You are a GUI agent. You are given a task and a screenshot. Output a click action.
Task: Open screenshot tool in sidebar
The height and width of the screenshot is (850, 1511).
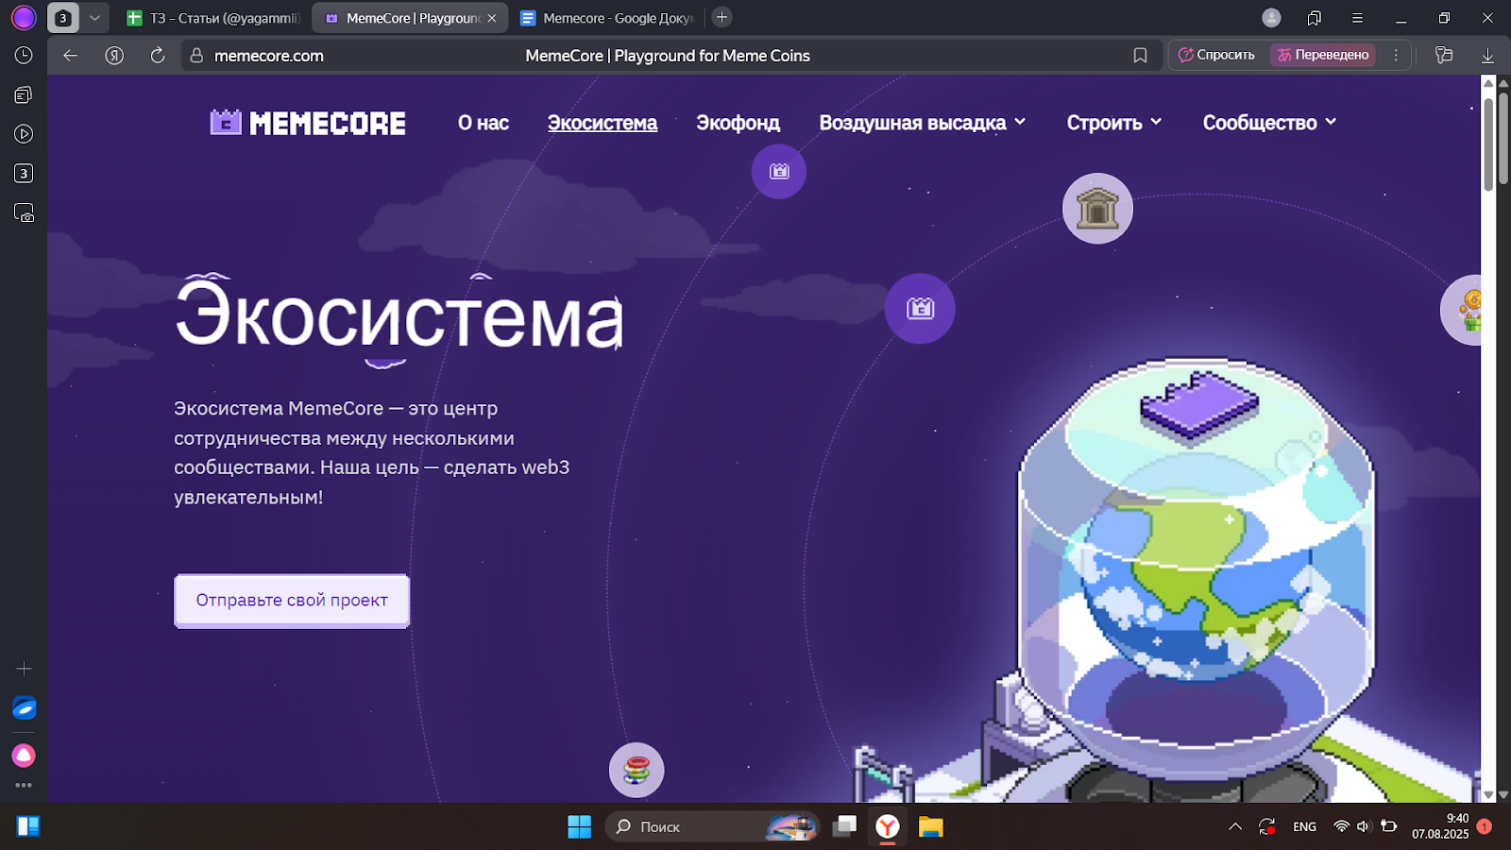pyautogui.click(x=24, y=213)
